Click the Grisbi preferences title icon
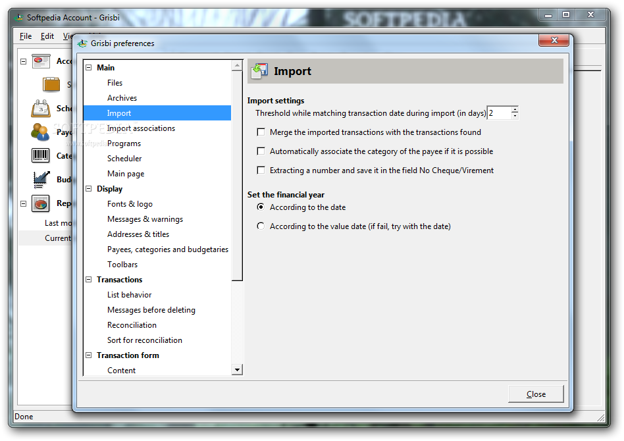The image size is (624, 441). 82,43
